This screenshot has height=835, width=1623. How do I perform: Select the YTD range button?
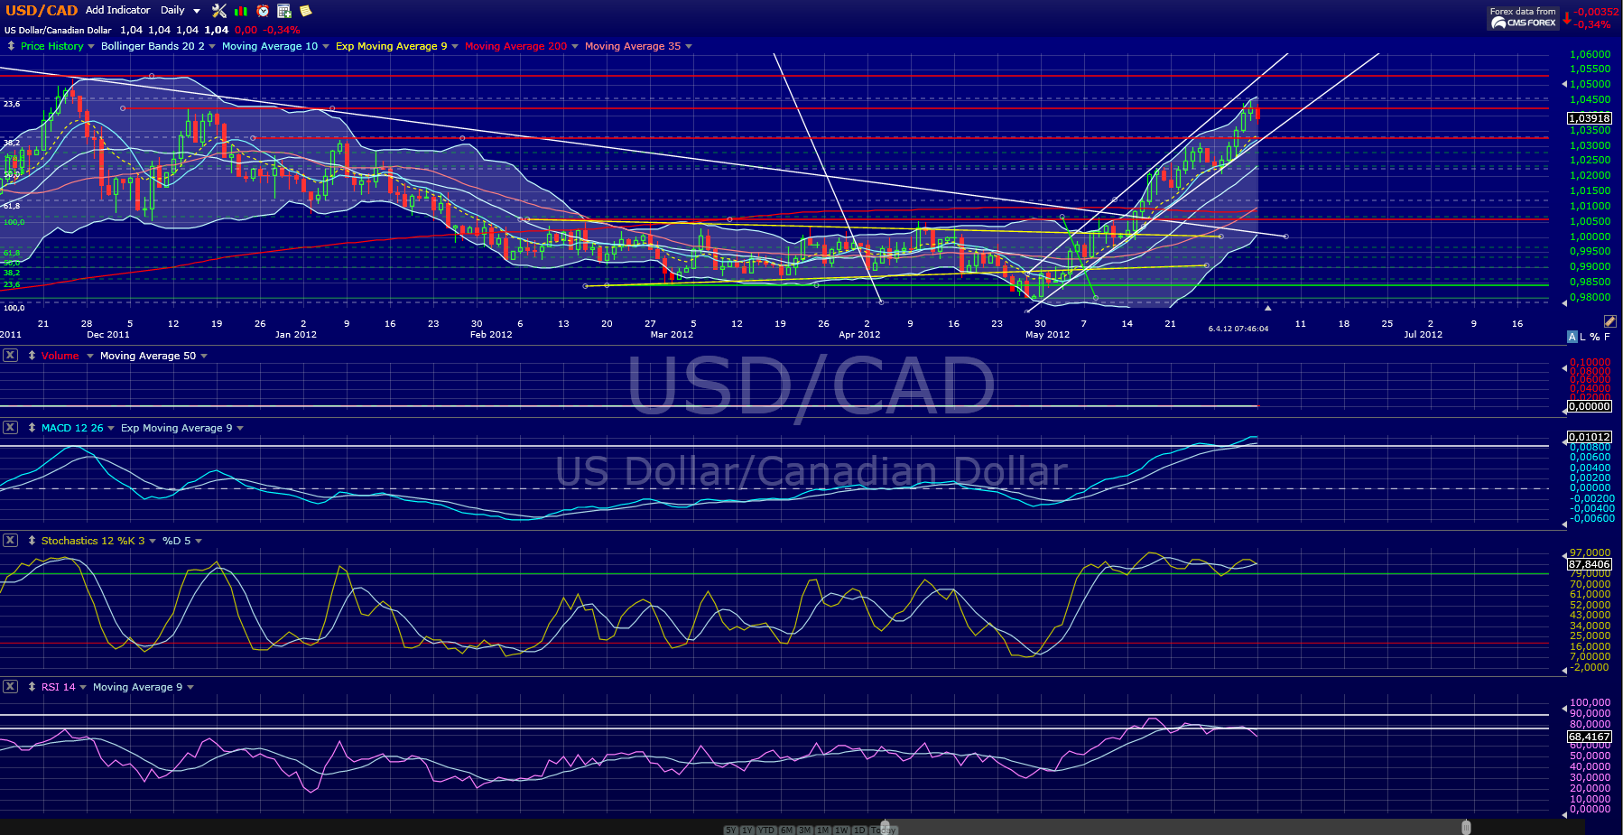pyautogui.click(x=766, y=830)
